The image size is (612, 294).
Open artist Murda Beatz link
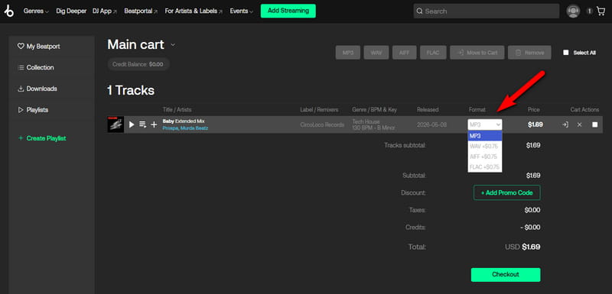point(194,128)
